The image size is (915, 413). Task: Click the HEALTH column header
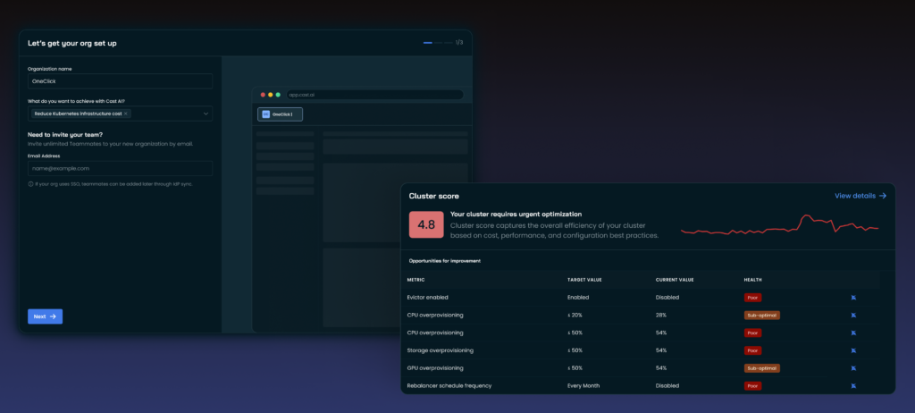(752, 280)
